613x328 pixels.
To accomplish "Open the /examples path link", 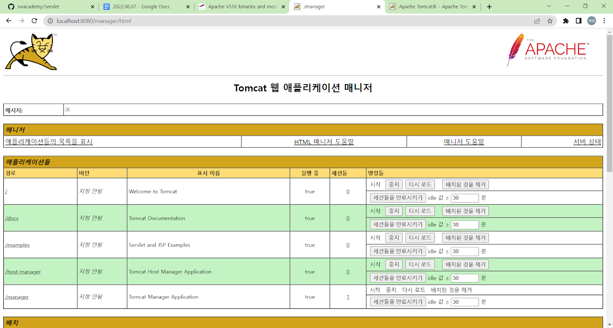I will [17, 245].
